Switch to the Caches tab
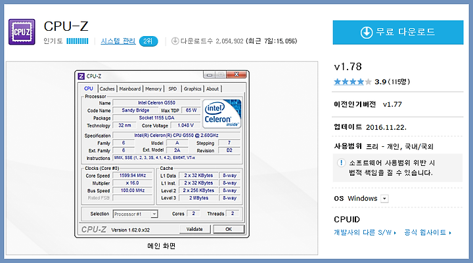This screenshot has height=263, width=473. [107, 89]
